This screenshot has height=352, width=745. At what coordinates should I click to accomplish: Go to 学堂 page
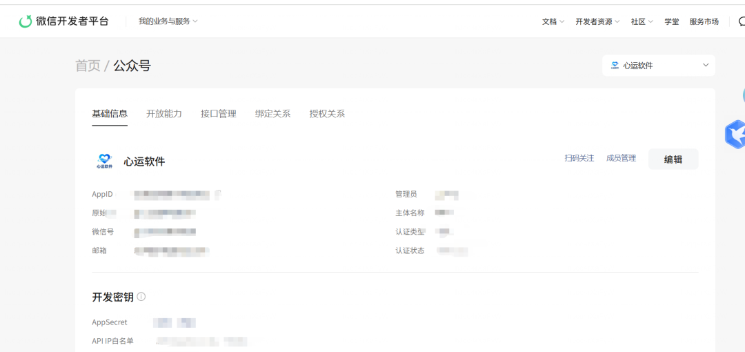pos(671,21)
